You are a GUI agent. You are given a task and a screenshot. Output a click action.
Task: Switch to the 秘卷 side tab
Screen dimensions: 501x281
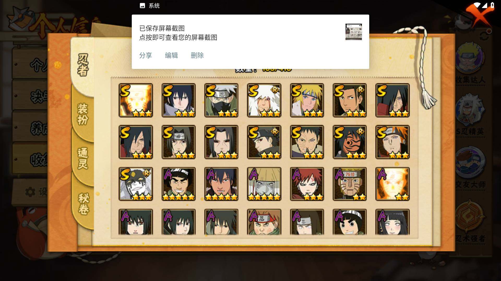coord(83,203)
